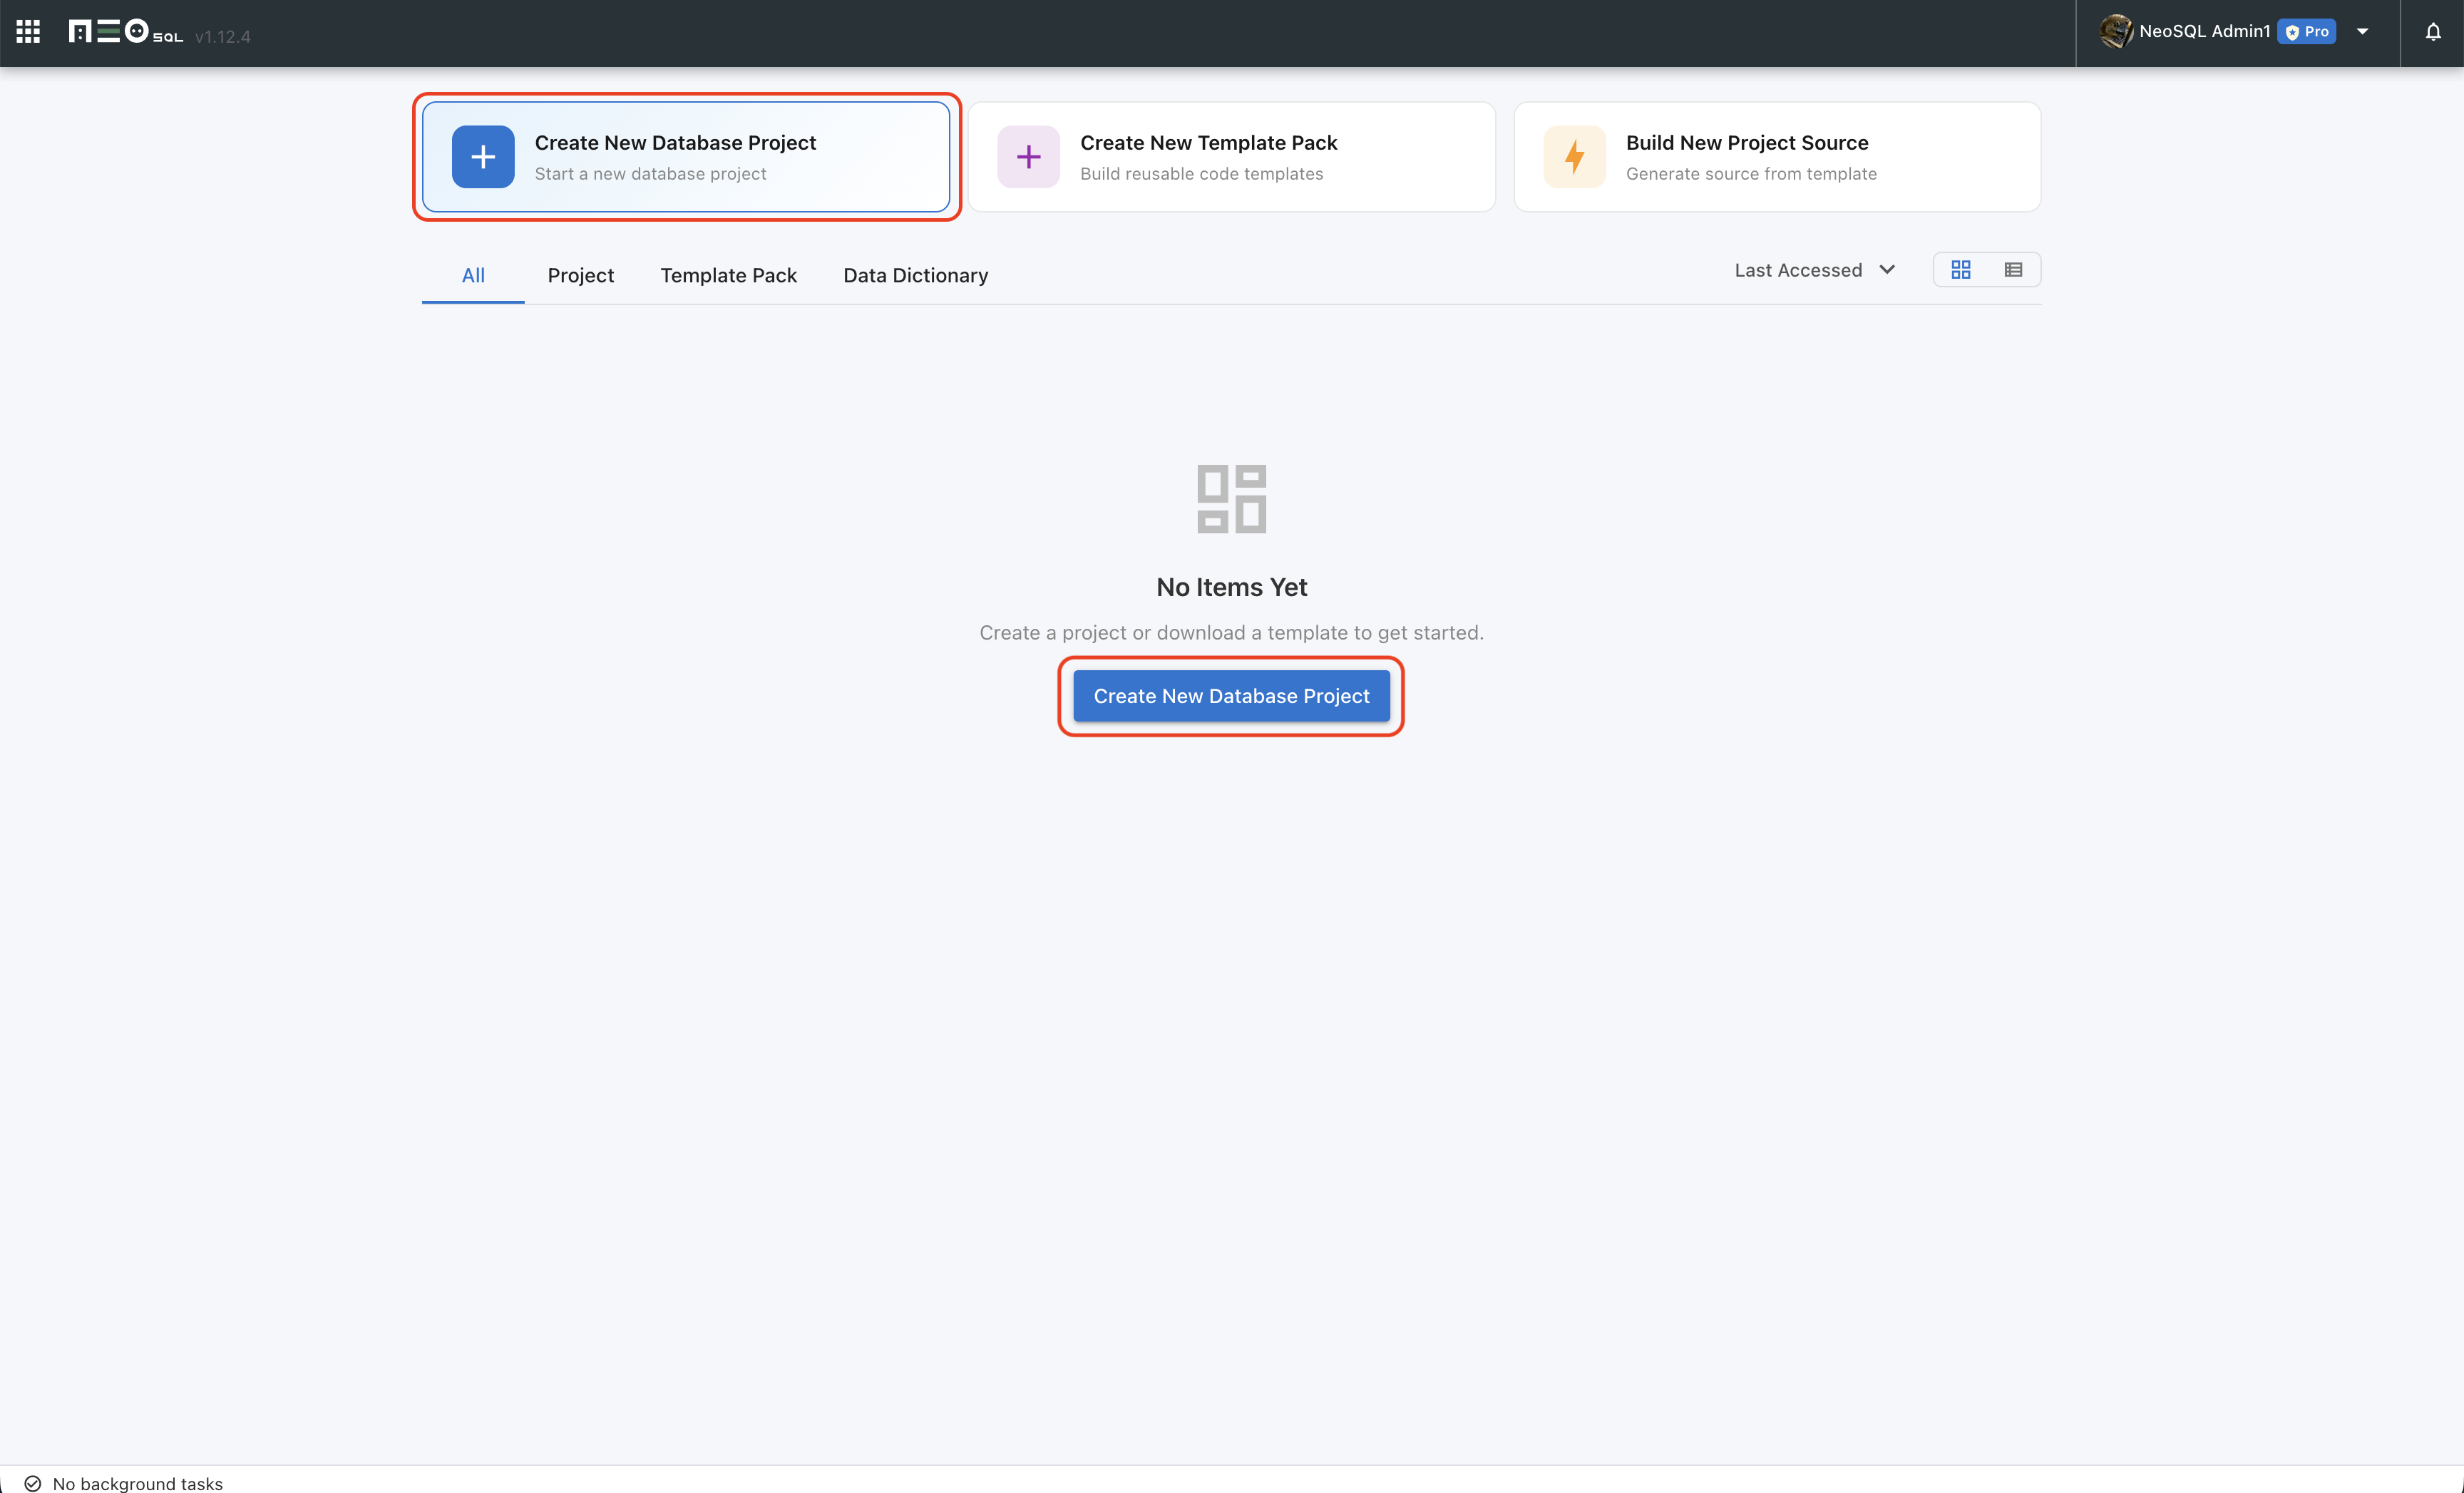Switch to grid view

[1961, 270]
